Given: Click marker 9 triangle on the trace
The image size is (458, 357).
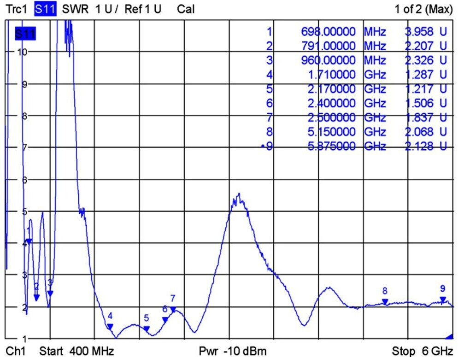Looking at the screenshot, I should [443, 299].
